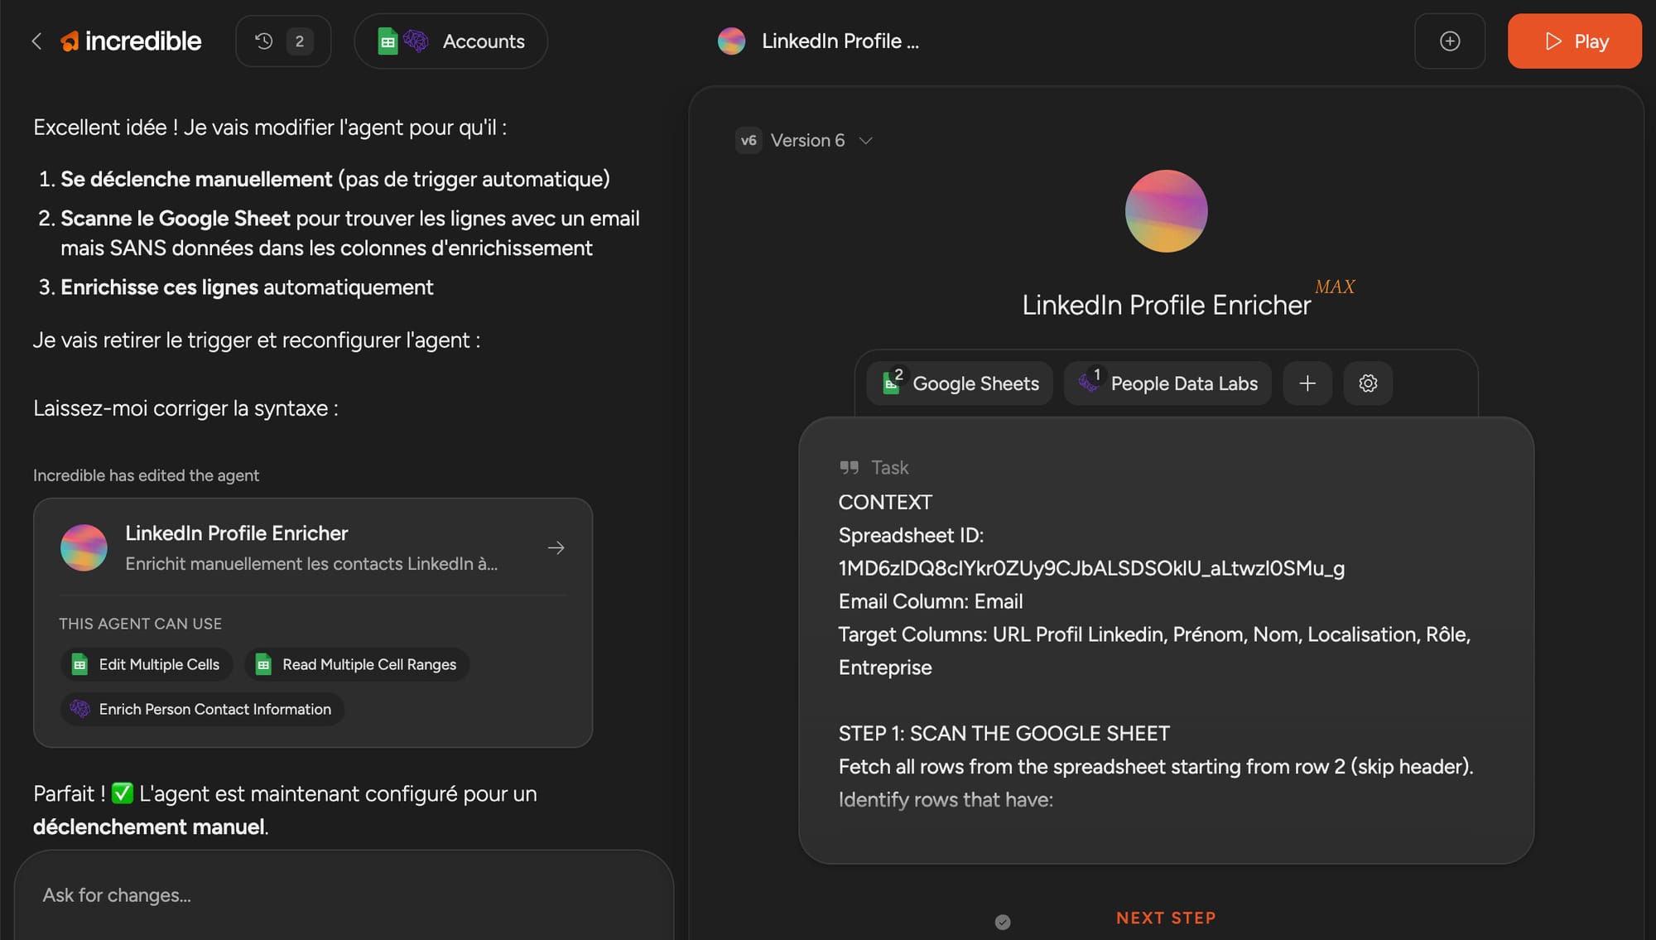Screen dimensions: 1656x940
Task: Click the checkmark circle near Next Step
Action: (1002, 922)
